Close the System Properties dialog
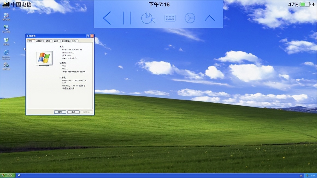This screenshot has height=178, width=317. (92, 36)
